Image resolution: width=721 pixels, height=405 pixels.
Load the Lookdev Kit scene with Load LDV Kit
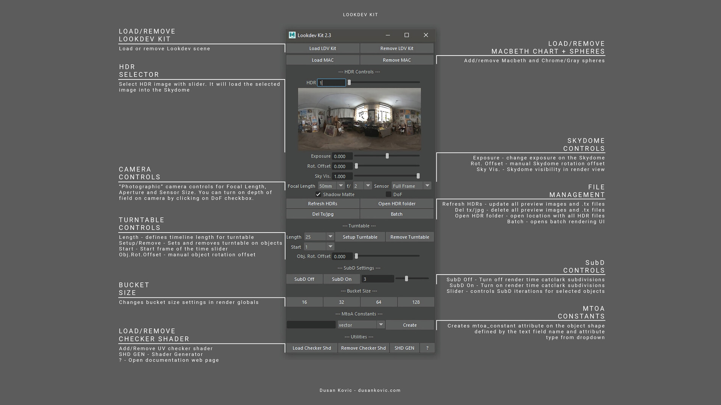point(322,48)
